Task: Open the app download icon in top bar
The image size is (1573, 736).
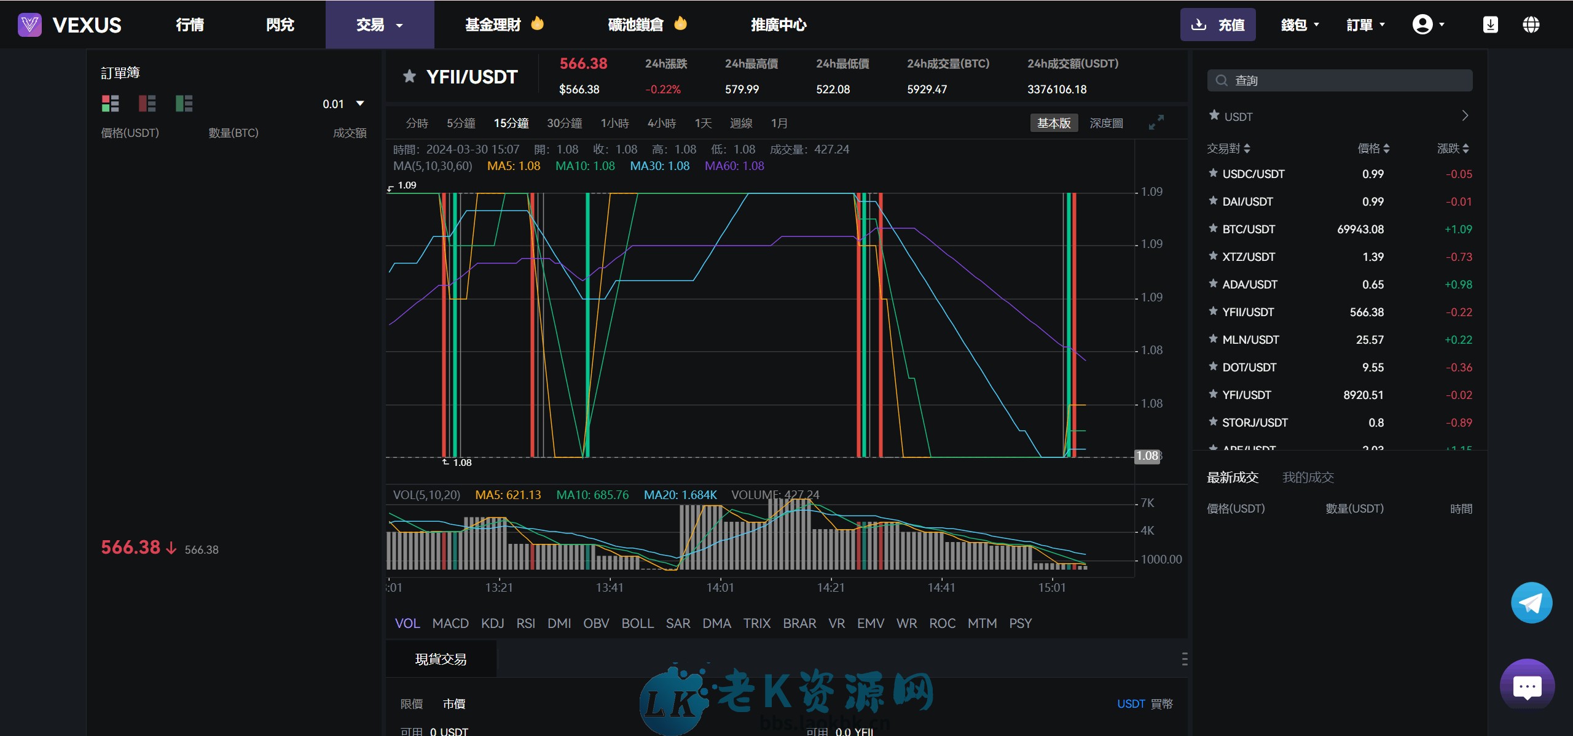Action: click(x=1491, y=24)
